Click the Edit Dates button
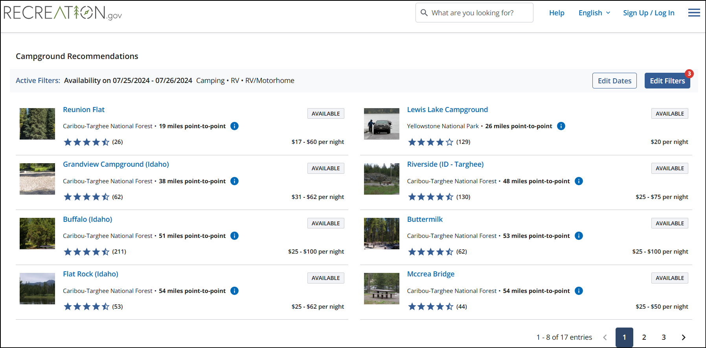This screenshot has width=706, height=348. point(614,81)
